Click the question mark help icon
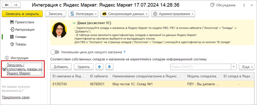The height and width of the screenshot is (105, 257). (124, 52)
